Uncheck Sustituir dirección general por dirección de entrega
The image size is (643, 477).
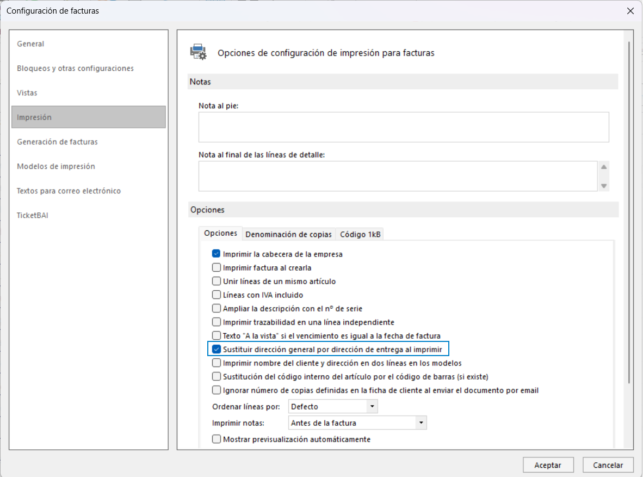pos(216,350)
